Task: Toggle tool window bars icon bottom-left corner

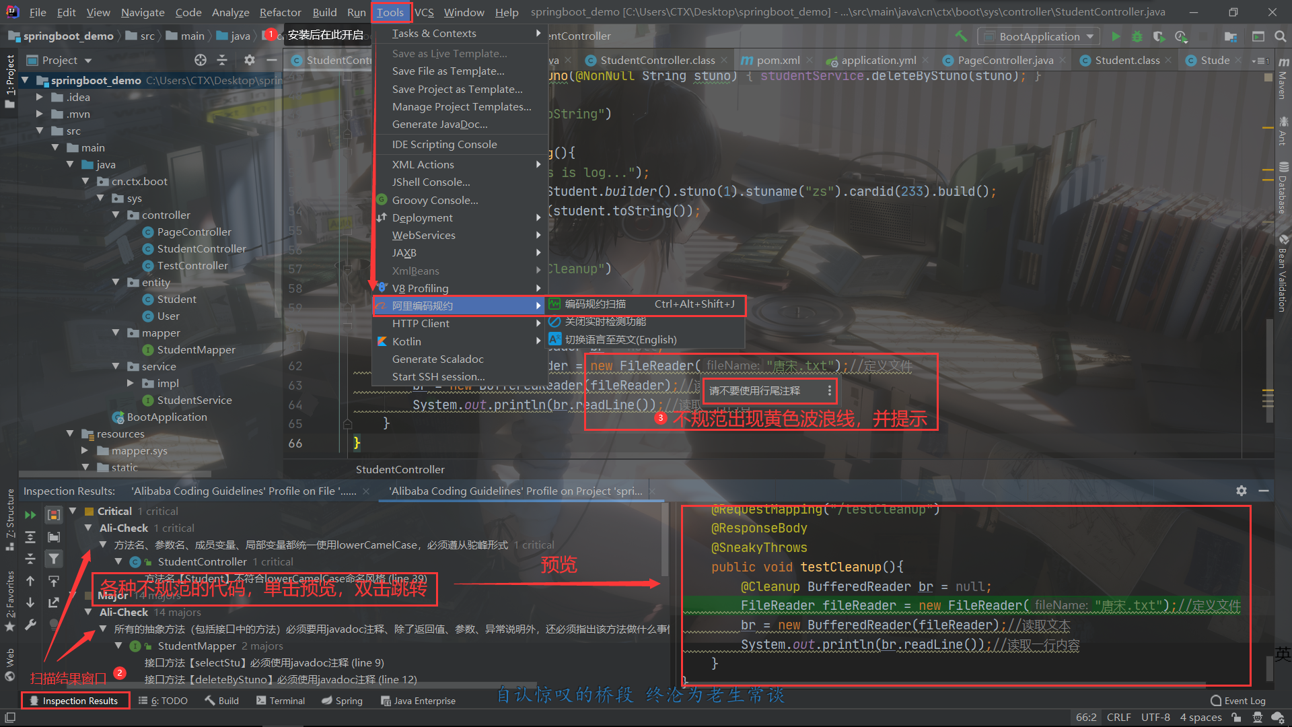Action: 10,718
